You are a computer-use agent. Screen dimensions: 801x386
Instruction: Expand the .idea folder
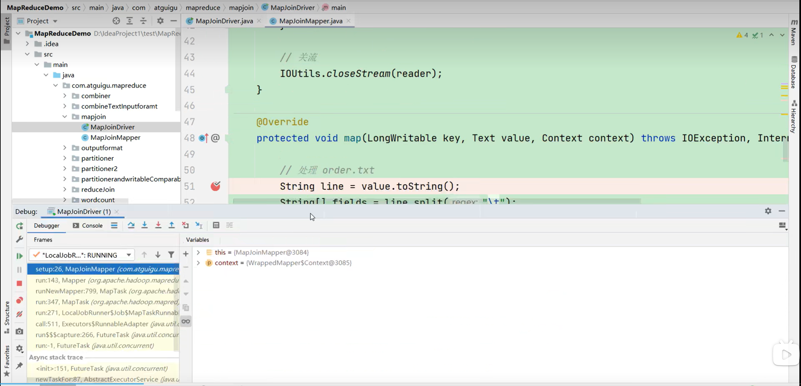tap(27, 44)
